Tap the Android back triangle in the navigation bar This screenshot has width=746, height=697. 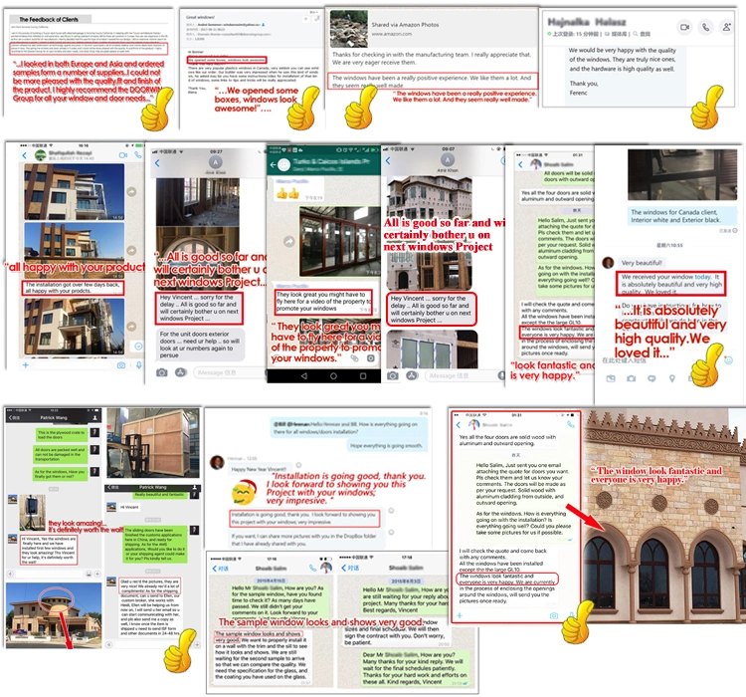tap(304, 376)
